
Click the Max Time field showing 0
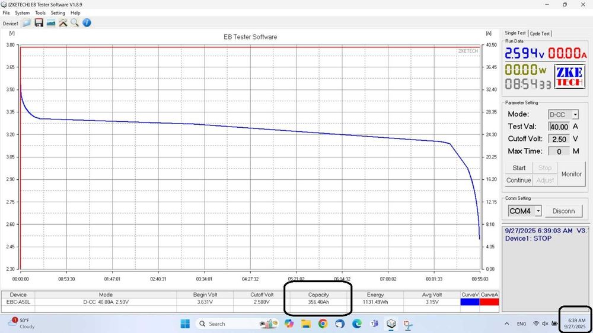tap(559, 151)
